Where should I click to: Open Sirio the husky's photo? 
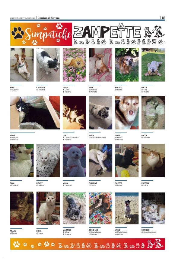coord(127,113)
